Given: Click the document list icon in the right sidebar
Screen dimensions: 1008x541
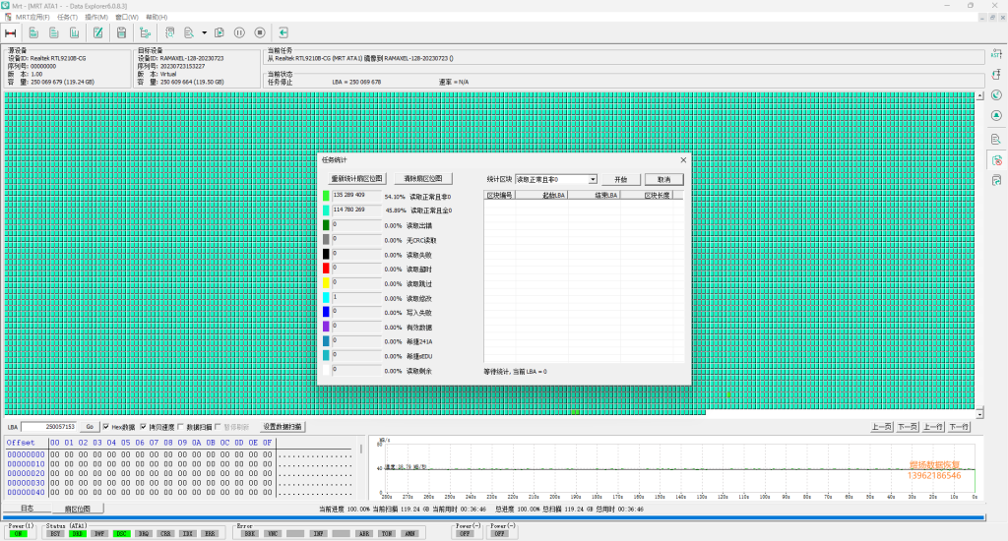Looking at the screenshot, I should (996, 140).
